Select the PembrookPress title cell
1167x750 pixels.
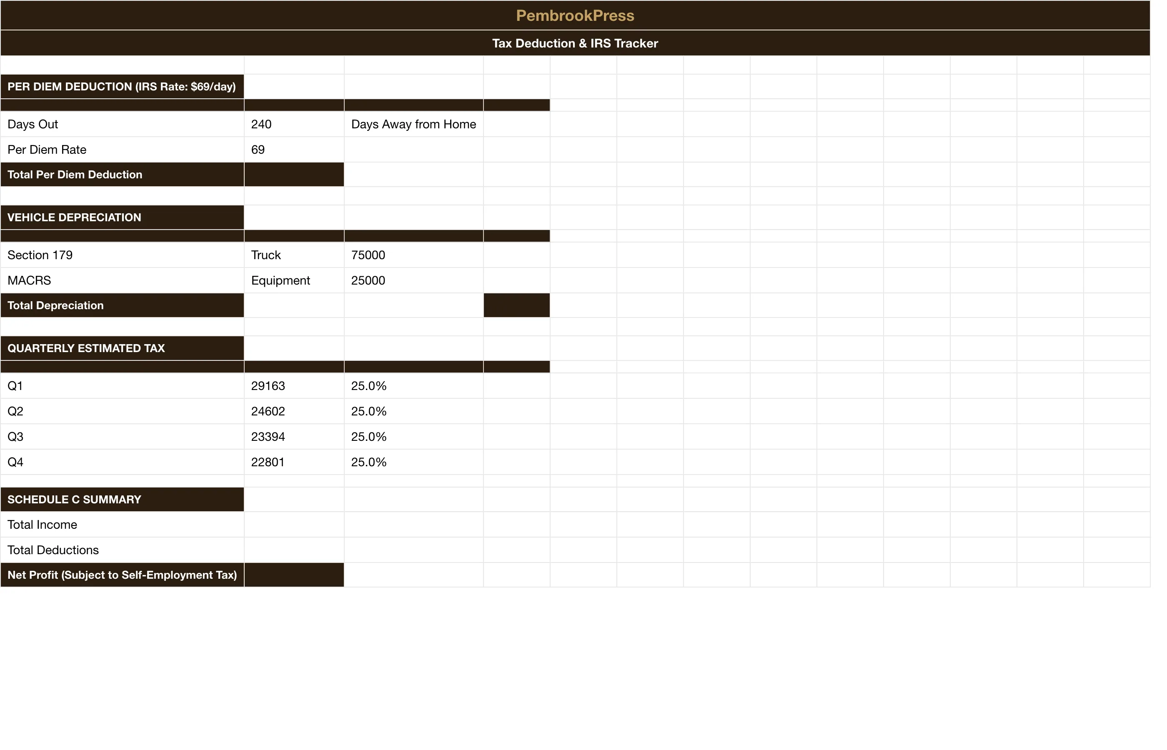click(x=575, y=15)
